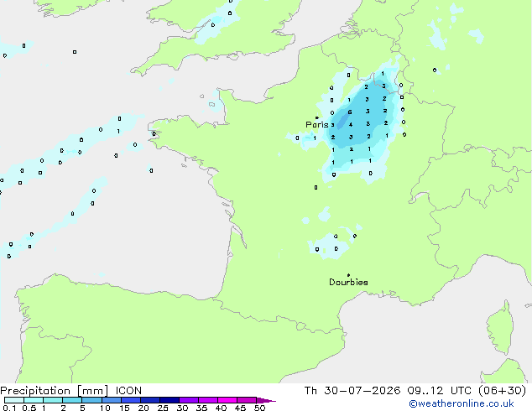Select the 20–25 mm legend swatch

click(x=149, y=400)
